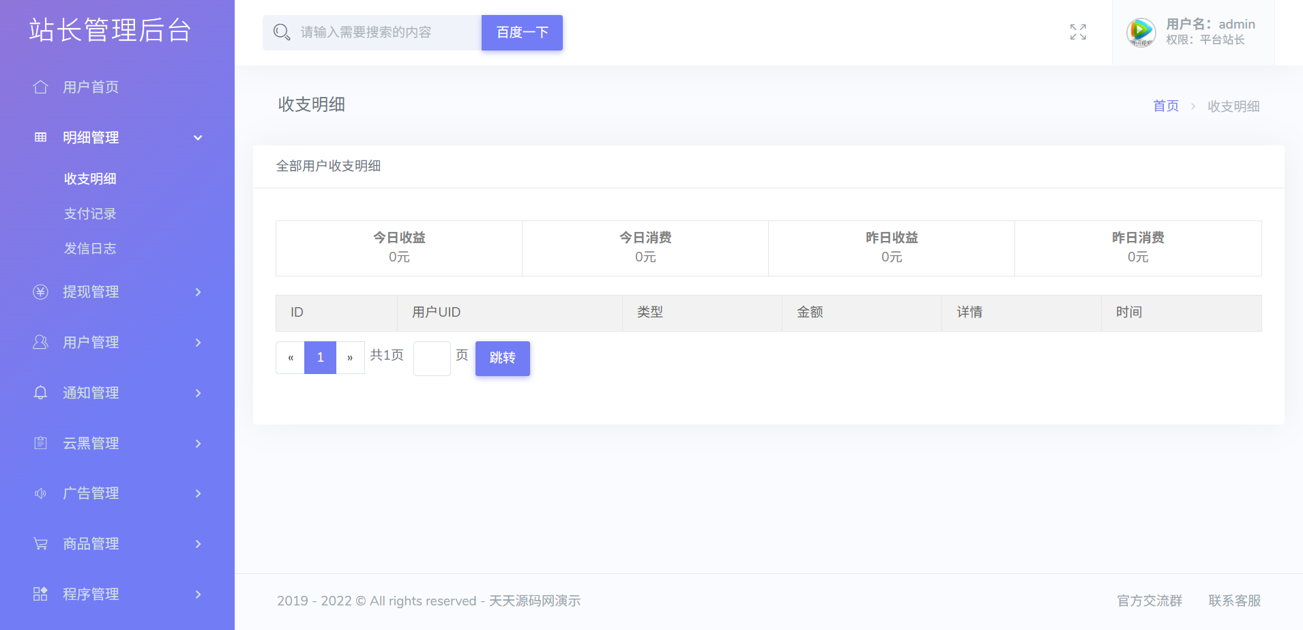Click the 通知管理 bell icon
The height and width of the screenshot is (630, 1303).
(x=40, y=392)
